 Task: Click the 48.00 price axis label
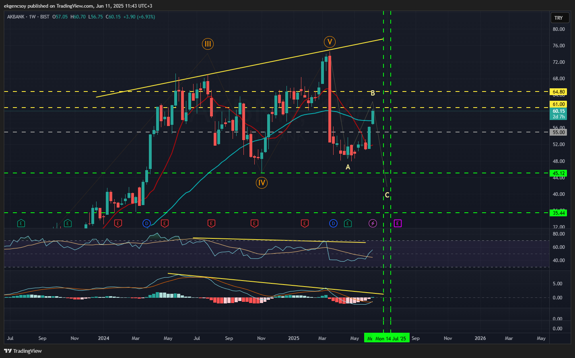coord(559,161)
